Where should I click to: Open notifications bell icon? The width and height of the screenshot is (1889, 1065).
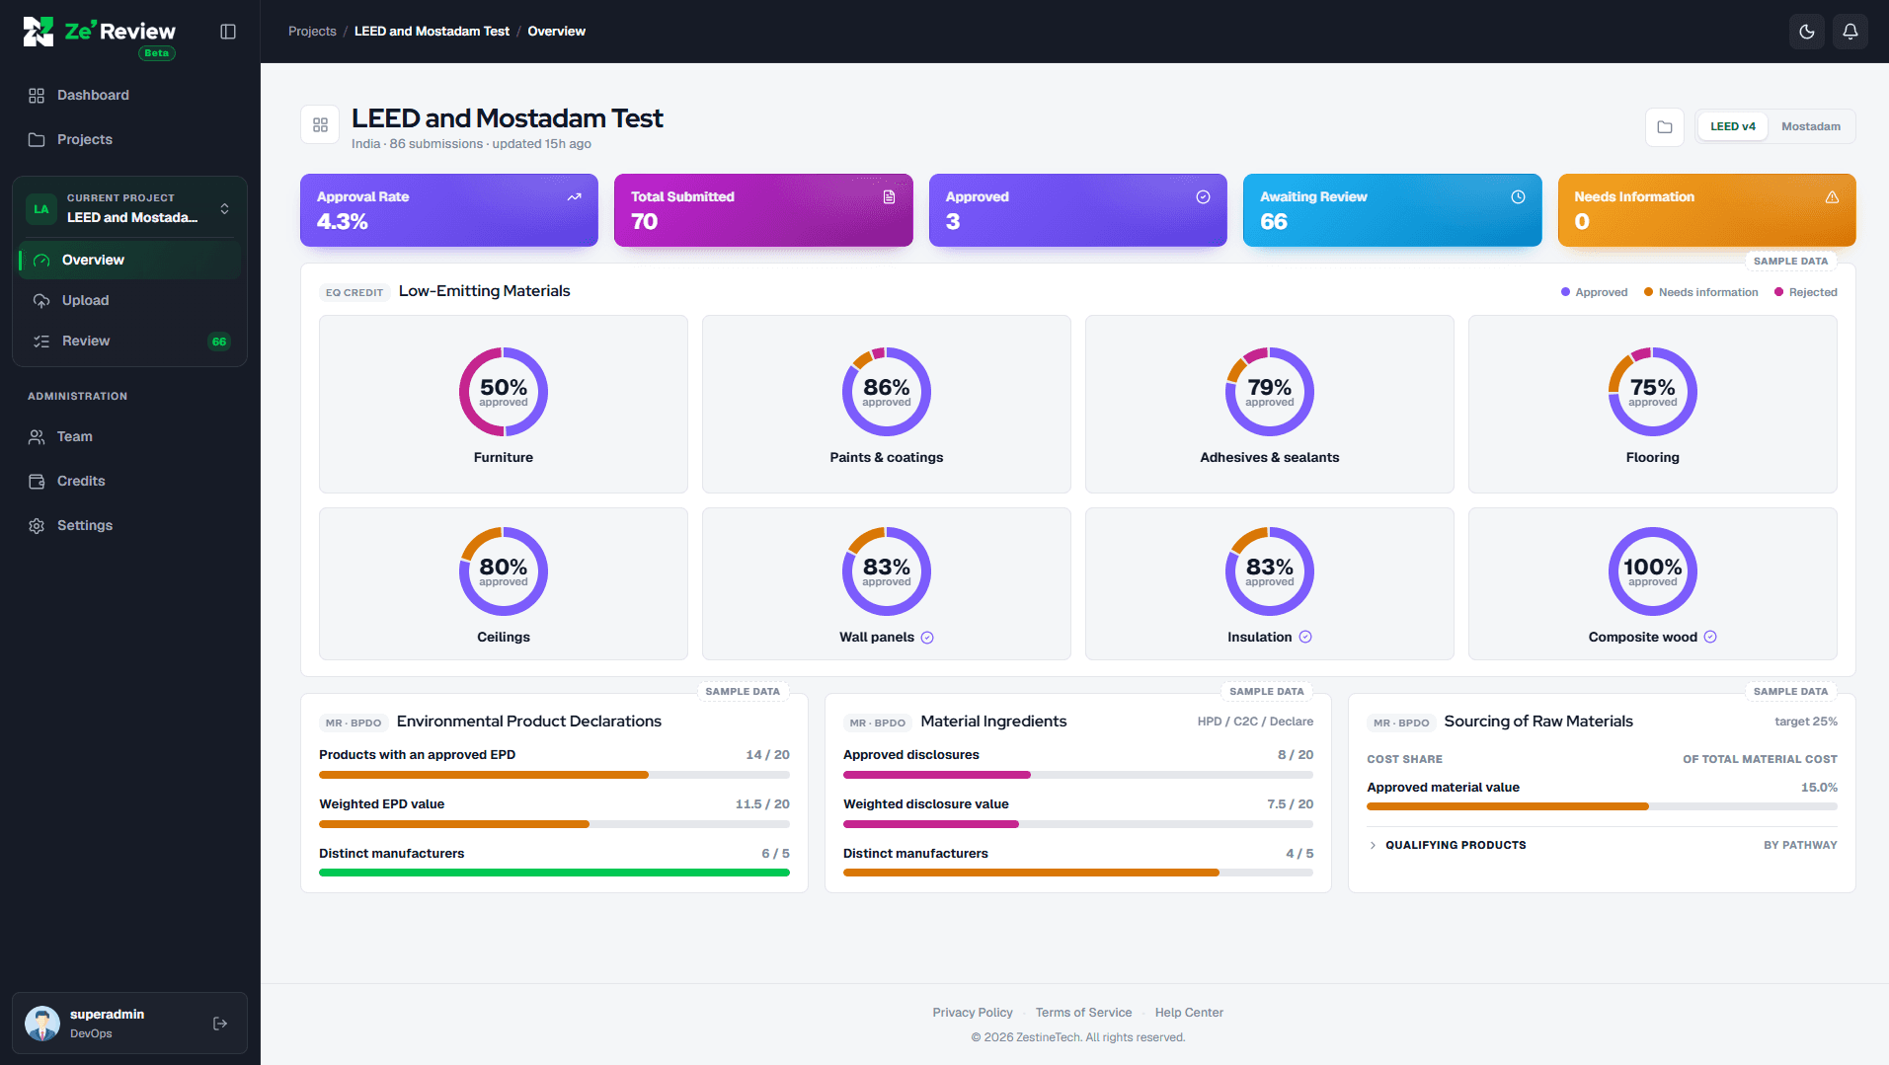[1850, 32]
